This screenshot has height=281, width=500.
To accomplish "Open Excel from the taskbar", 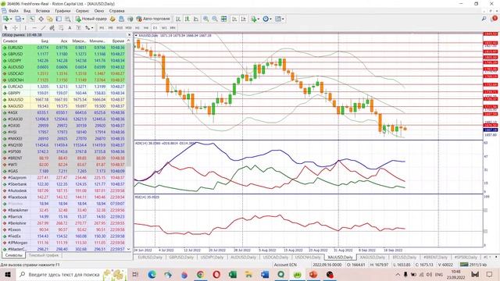I will 233,274.
